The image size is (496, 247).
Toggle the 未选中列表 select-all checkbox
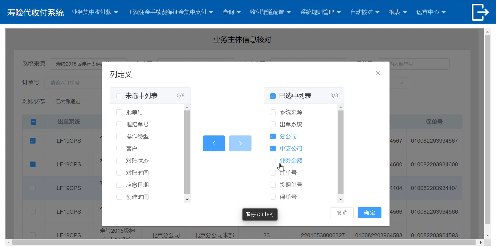[119, 96]
